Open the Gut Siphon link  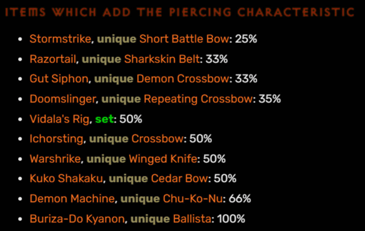tap(59, 79)
